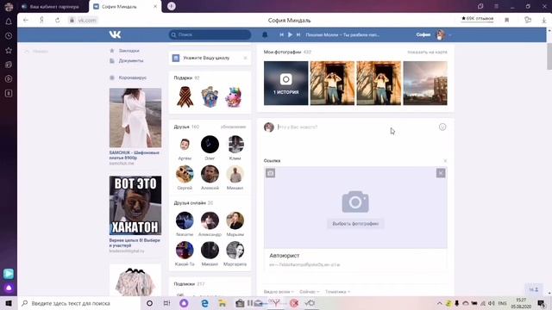Viewport: 552px width, 310px height.
Task: Click the 'Что у Вас нового?' post field
Action: [x=355, y=127]
